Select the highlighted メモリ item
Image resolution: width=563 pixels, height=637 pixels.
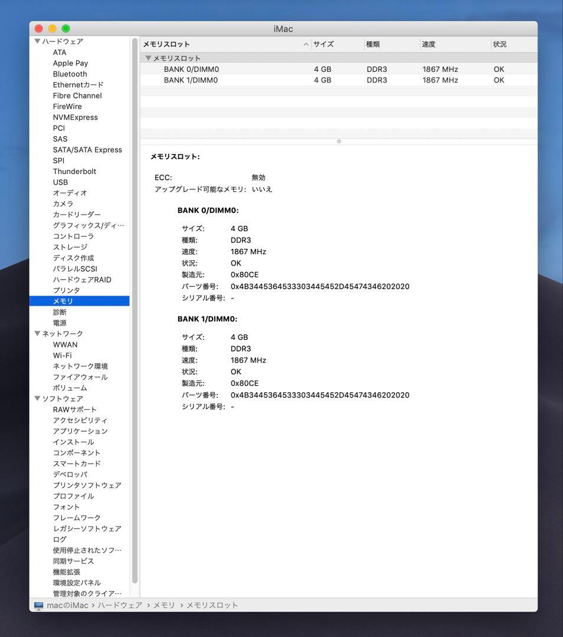coord(79,301)
